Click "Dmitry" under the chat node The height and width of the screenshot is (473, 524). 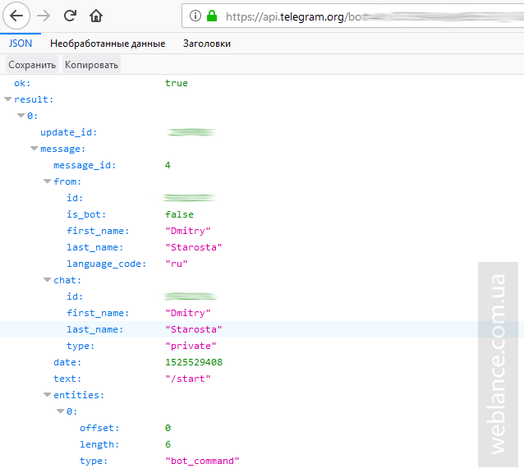188,313
